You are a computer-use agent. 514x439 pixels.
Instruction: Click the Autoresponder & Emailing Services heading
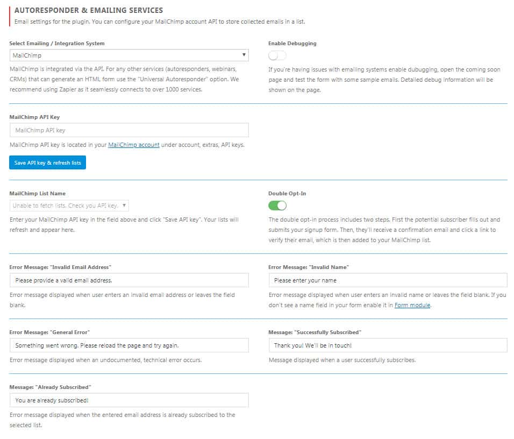coord(89,10)
